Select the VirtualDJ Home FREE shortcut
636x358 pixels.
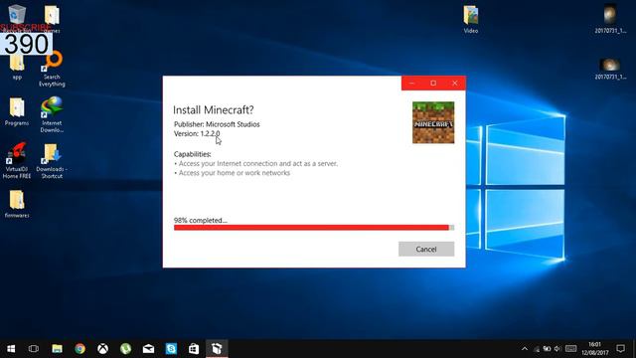click(17, 161)
